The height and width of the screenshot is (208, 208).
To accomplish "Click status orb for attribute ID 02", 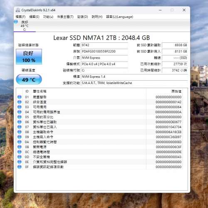I will pyautogui.click(x=20, y=102).
